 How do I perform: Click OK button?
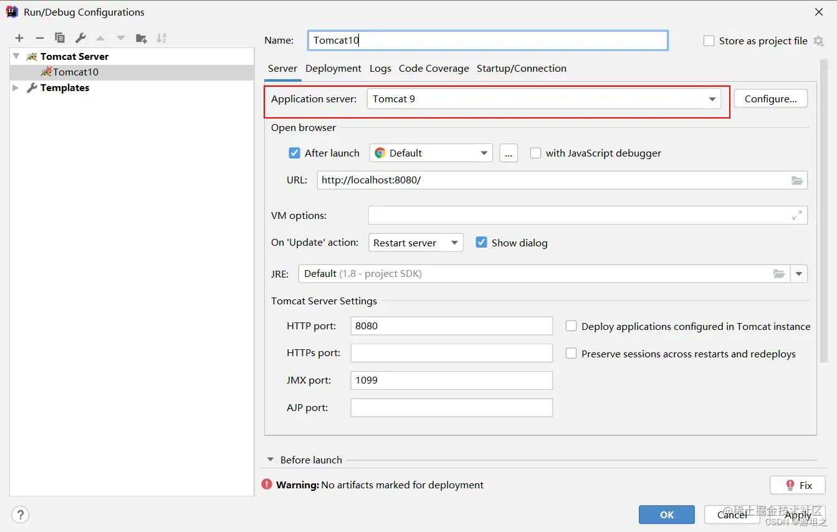click(667, 515)
